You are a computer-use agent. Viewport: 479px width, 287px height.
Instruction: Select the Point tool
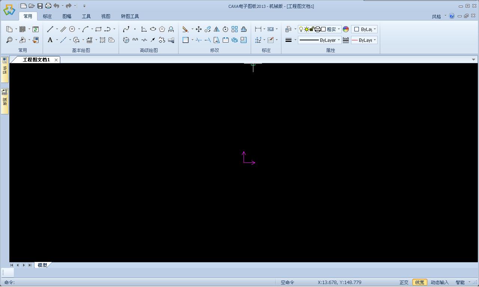coord(135,29)
